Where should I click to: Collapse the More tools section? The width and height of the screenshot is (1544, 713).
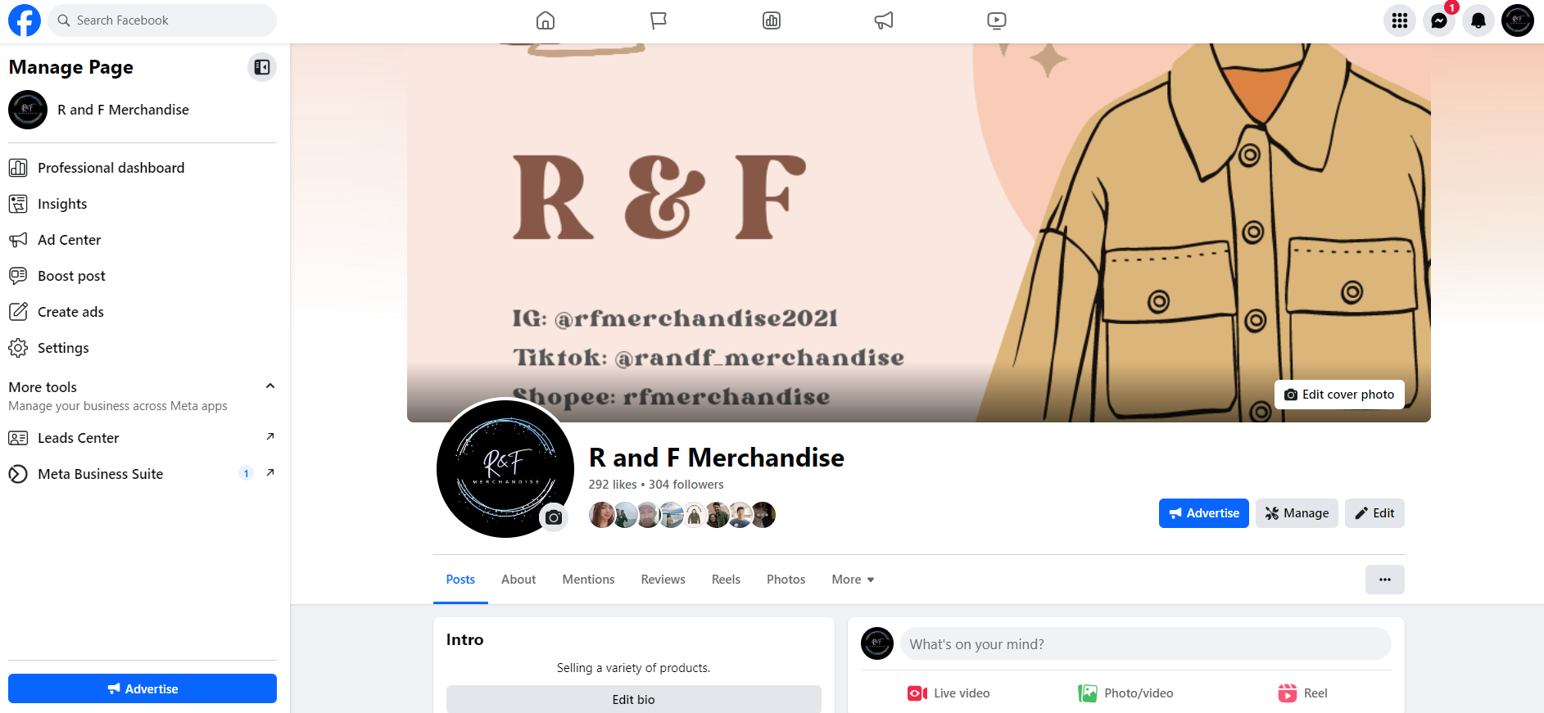(x=270, y=386)
